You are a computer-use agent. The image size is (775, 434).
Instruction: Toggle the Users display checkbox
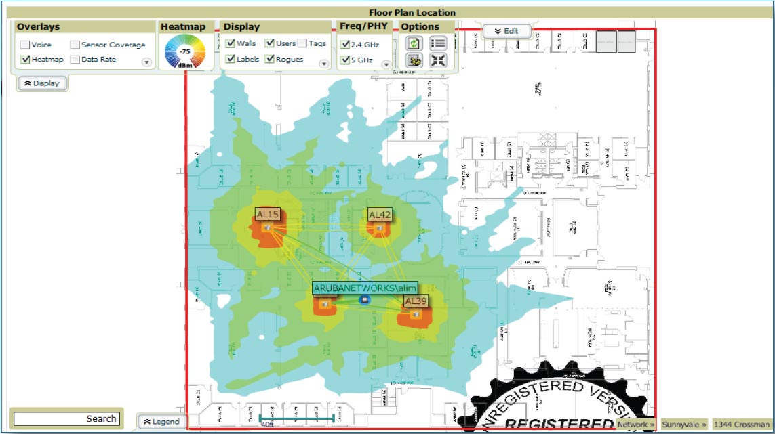[x=269, y=43]
